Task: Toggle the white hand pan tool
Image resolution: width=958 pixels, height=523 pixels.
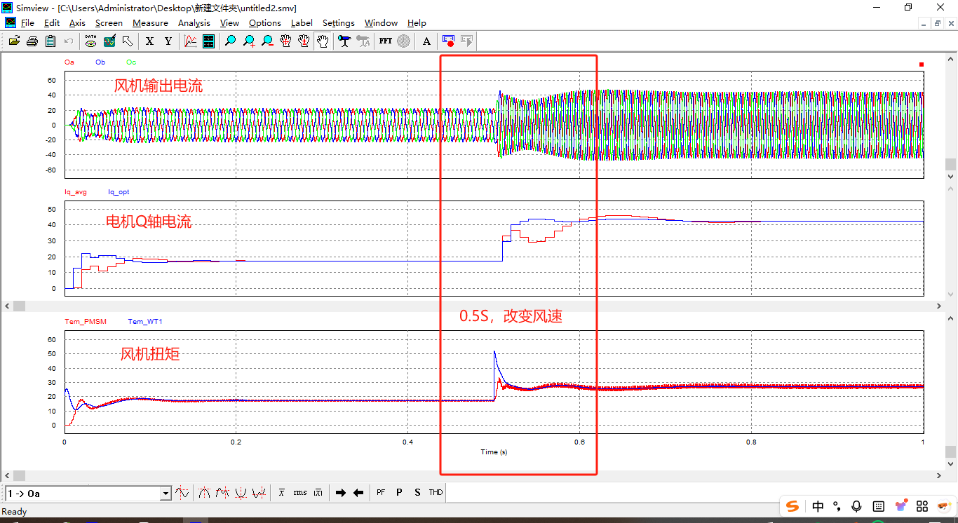Action: point(322,41)
